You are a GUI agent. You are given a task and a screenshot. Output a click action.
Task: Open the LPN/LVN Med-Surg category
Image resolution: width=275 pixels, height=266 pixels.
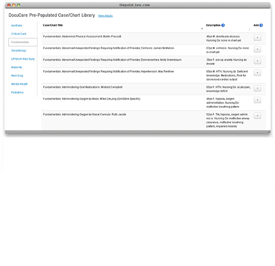pyautogui.click(x=23, y=59)
